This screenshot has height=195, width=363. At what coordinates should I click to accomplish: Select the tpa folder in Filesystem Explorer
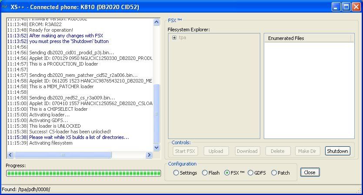183,38
